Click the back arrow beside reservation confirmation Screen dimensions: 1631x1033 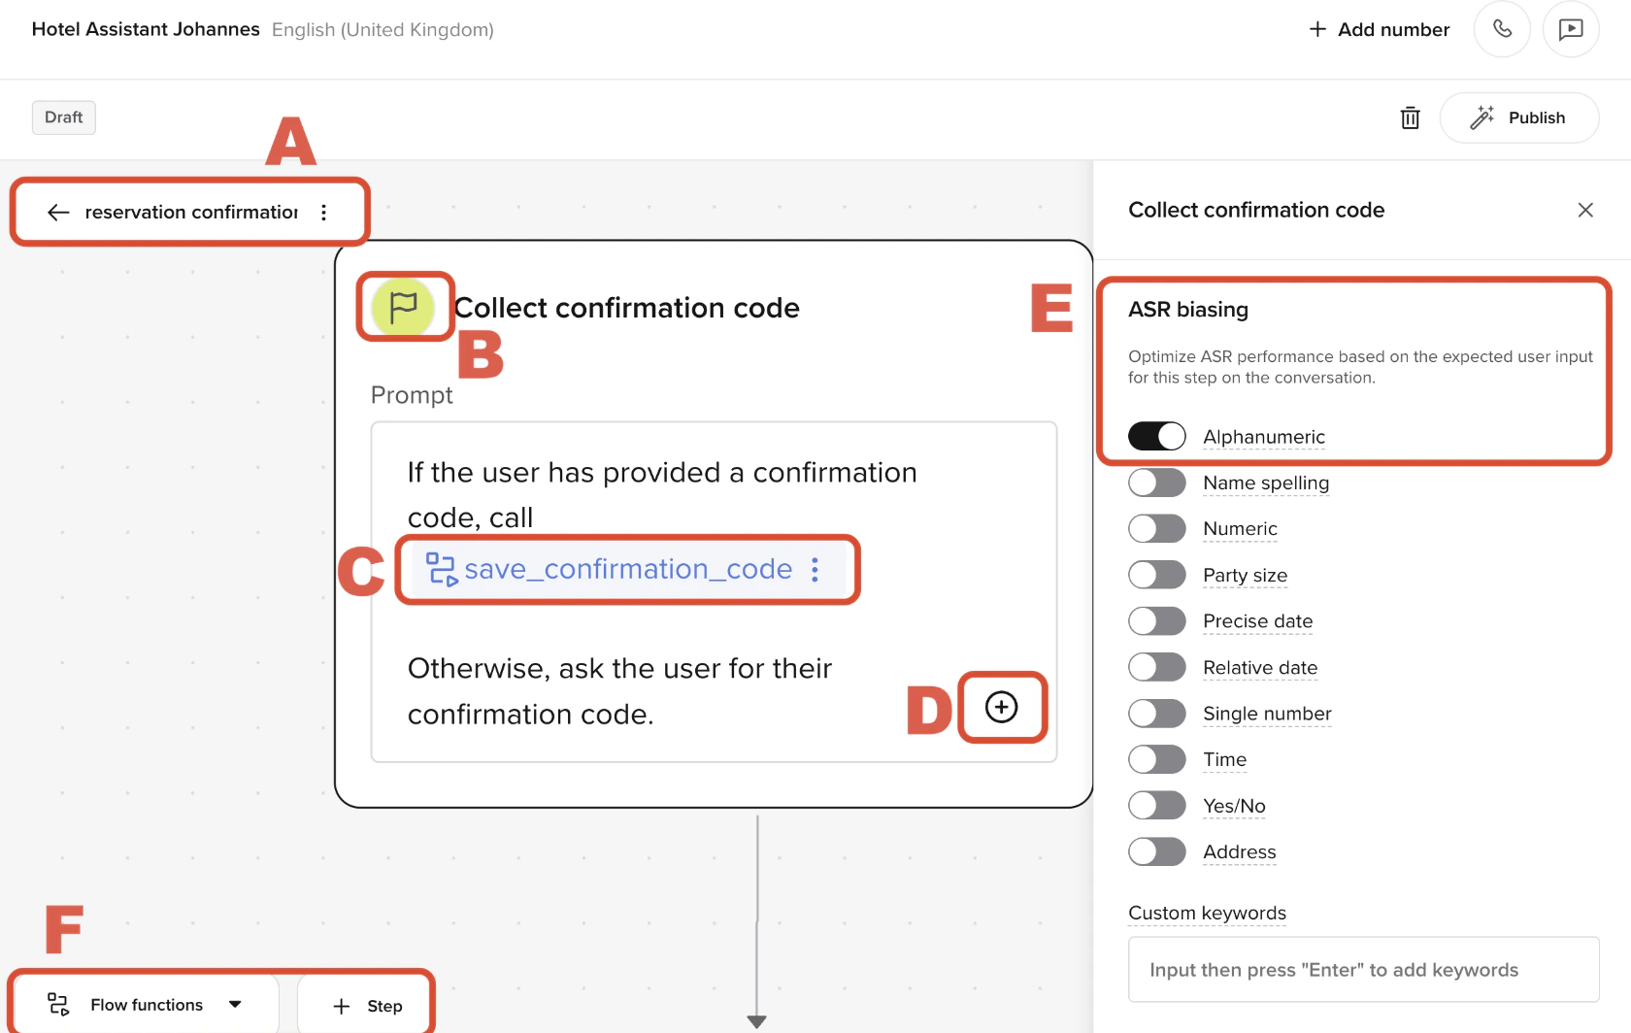pos(57,212)
